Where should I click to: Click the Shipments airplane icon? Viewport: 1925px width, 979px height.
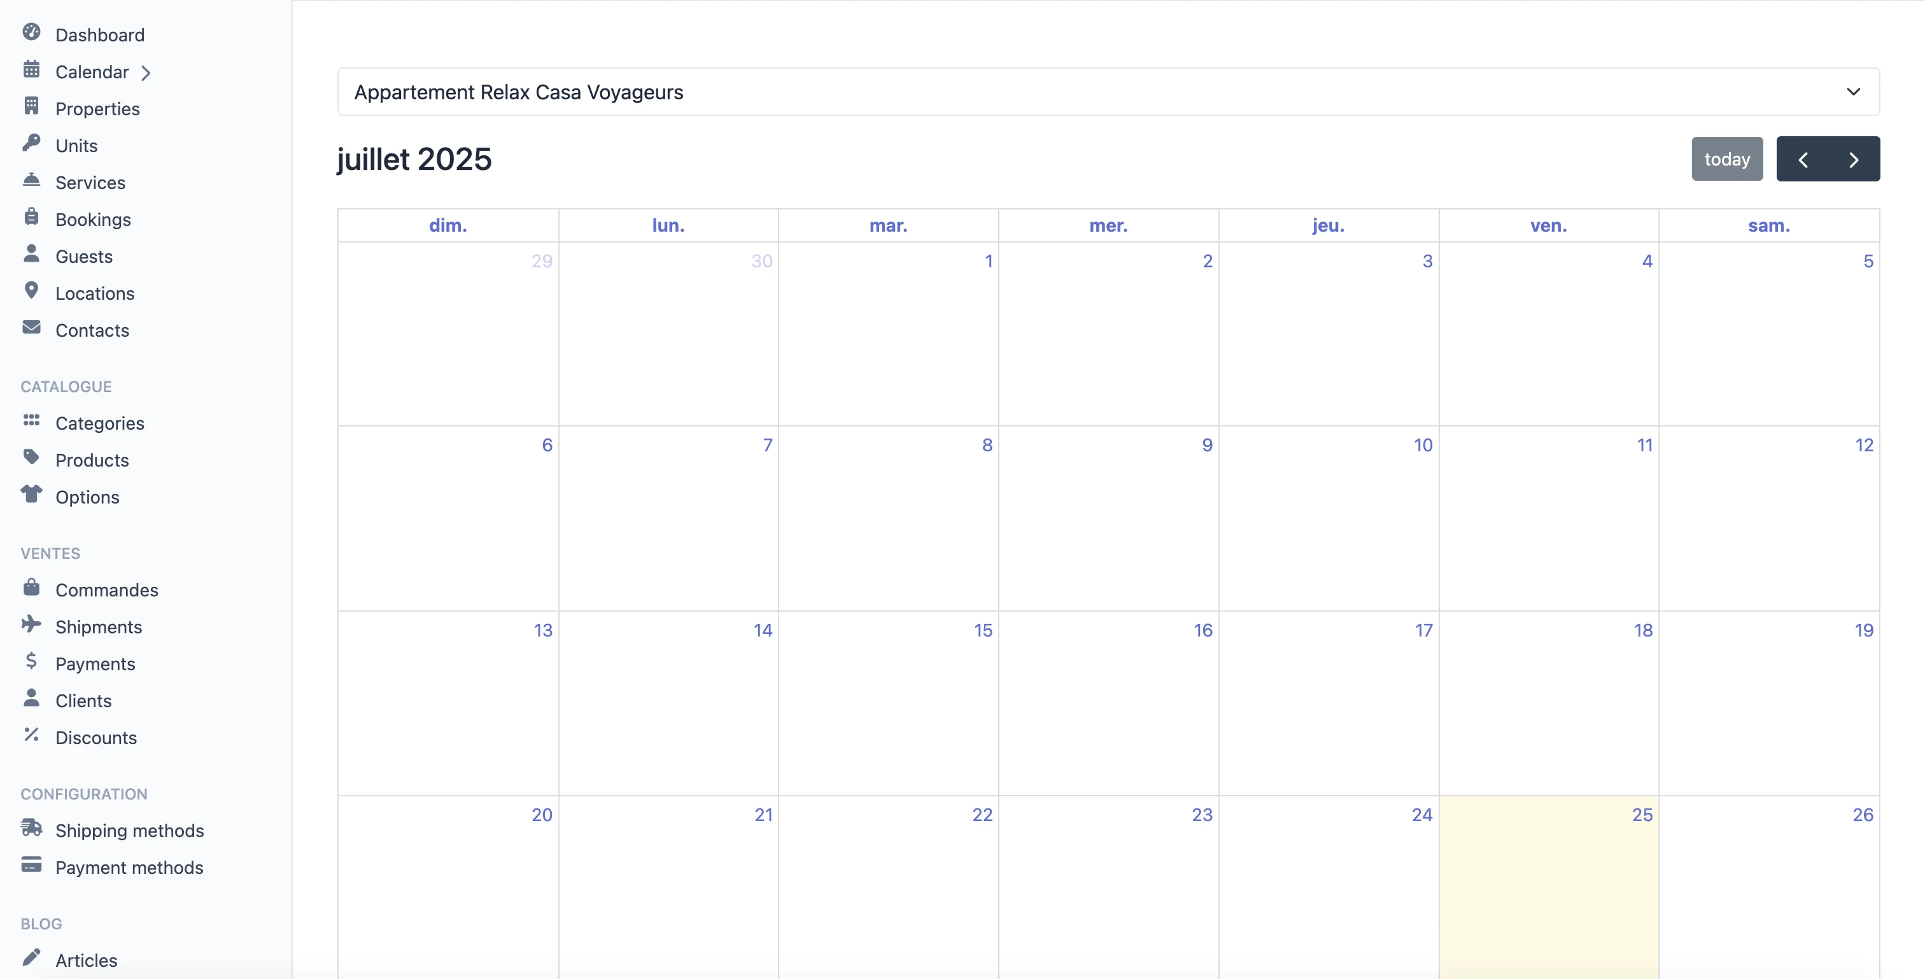[33, 626]
